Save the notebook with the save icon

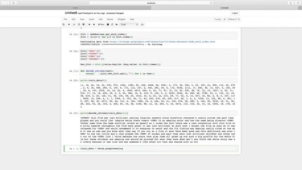64,25
